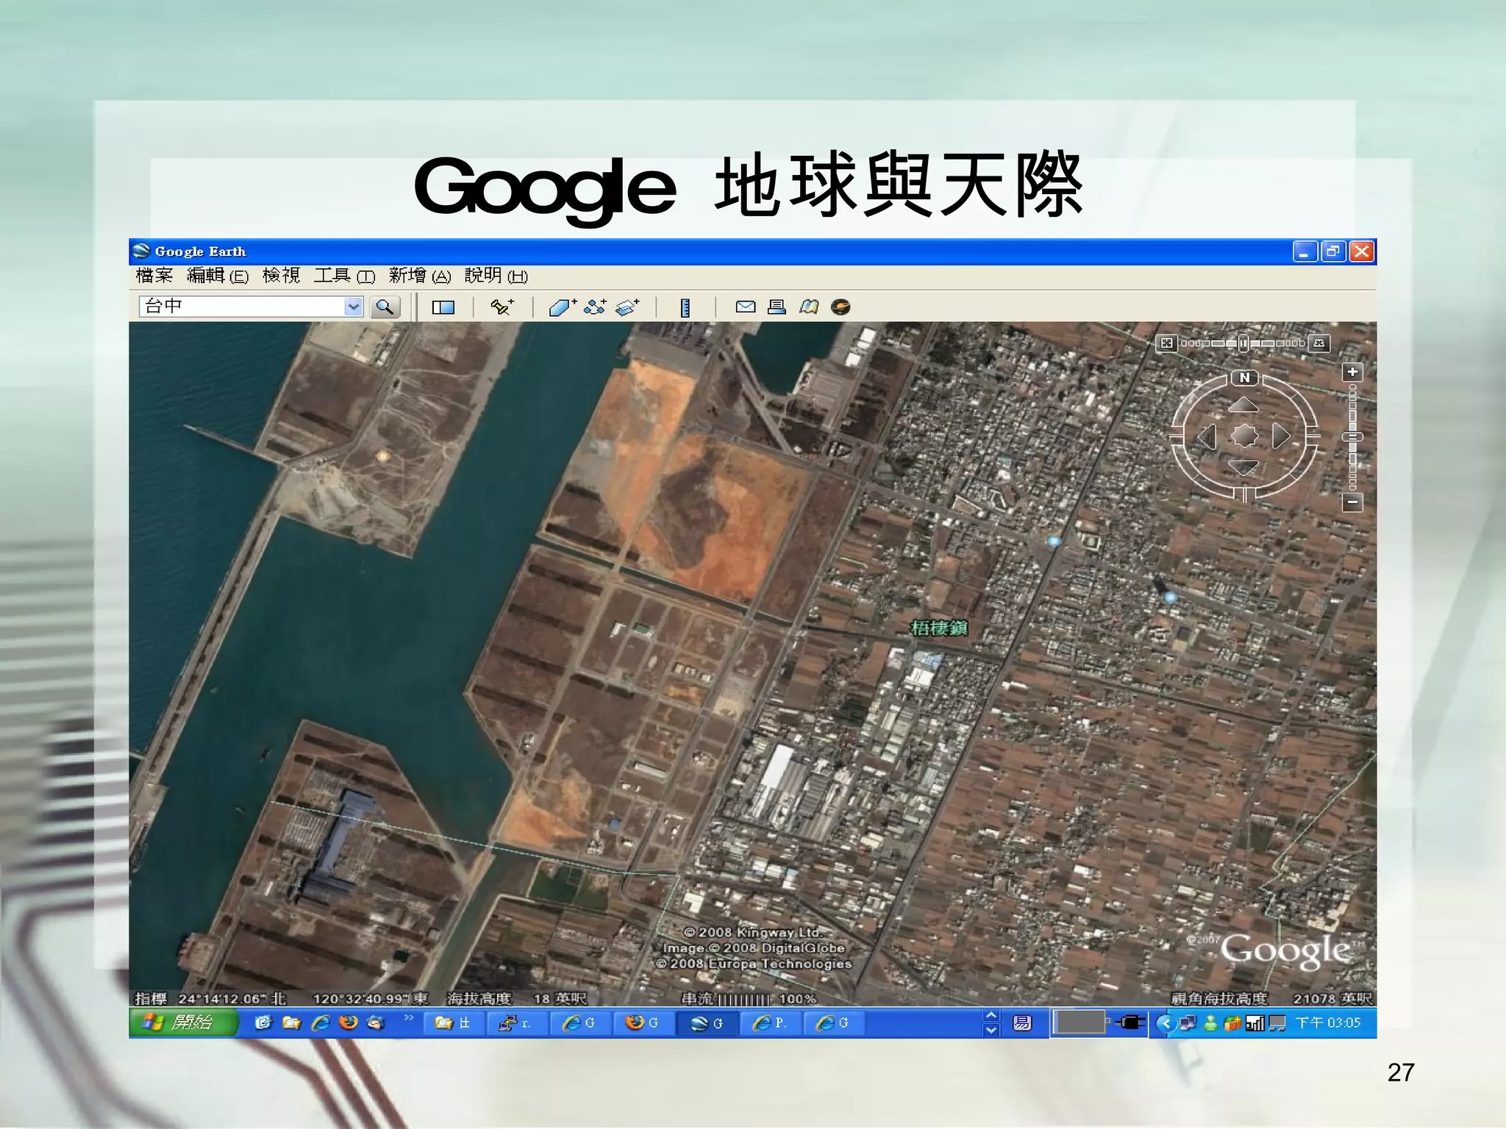Click the 串流 100% streaming progress bar
The height and width of the screenshot is (1129, 1506).
tap(749, 998)
